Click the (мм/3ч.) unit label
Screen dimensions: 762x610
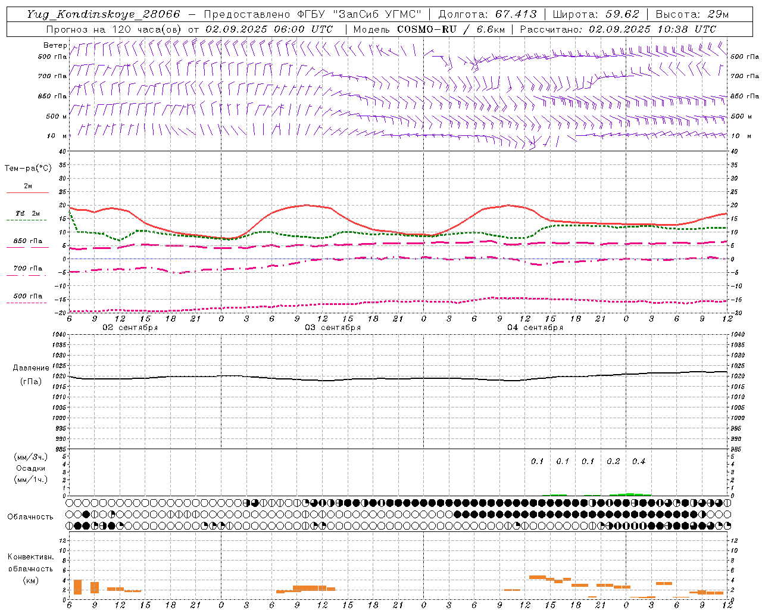click(30, 457)
